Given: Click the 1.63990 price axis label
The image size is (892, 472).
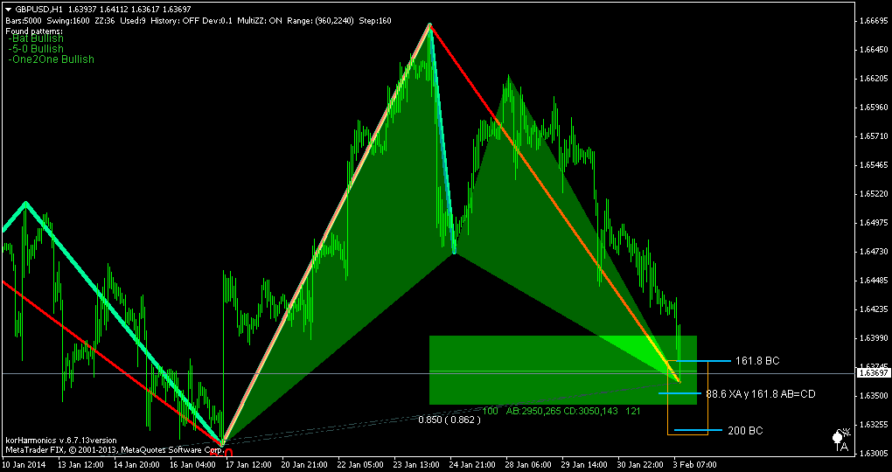Looking at the screenshot, I should click(875, 337).
